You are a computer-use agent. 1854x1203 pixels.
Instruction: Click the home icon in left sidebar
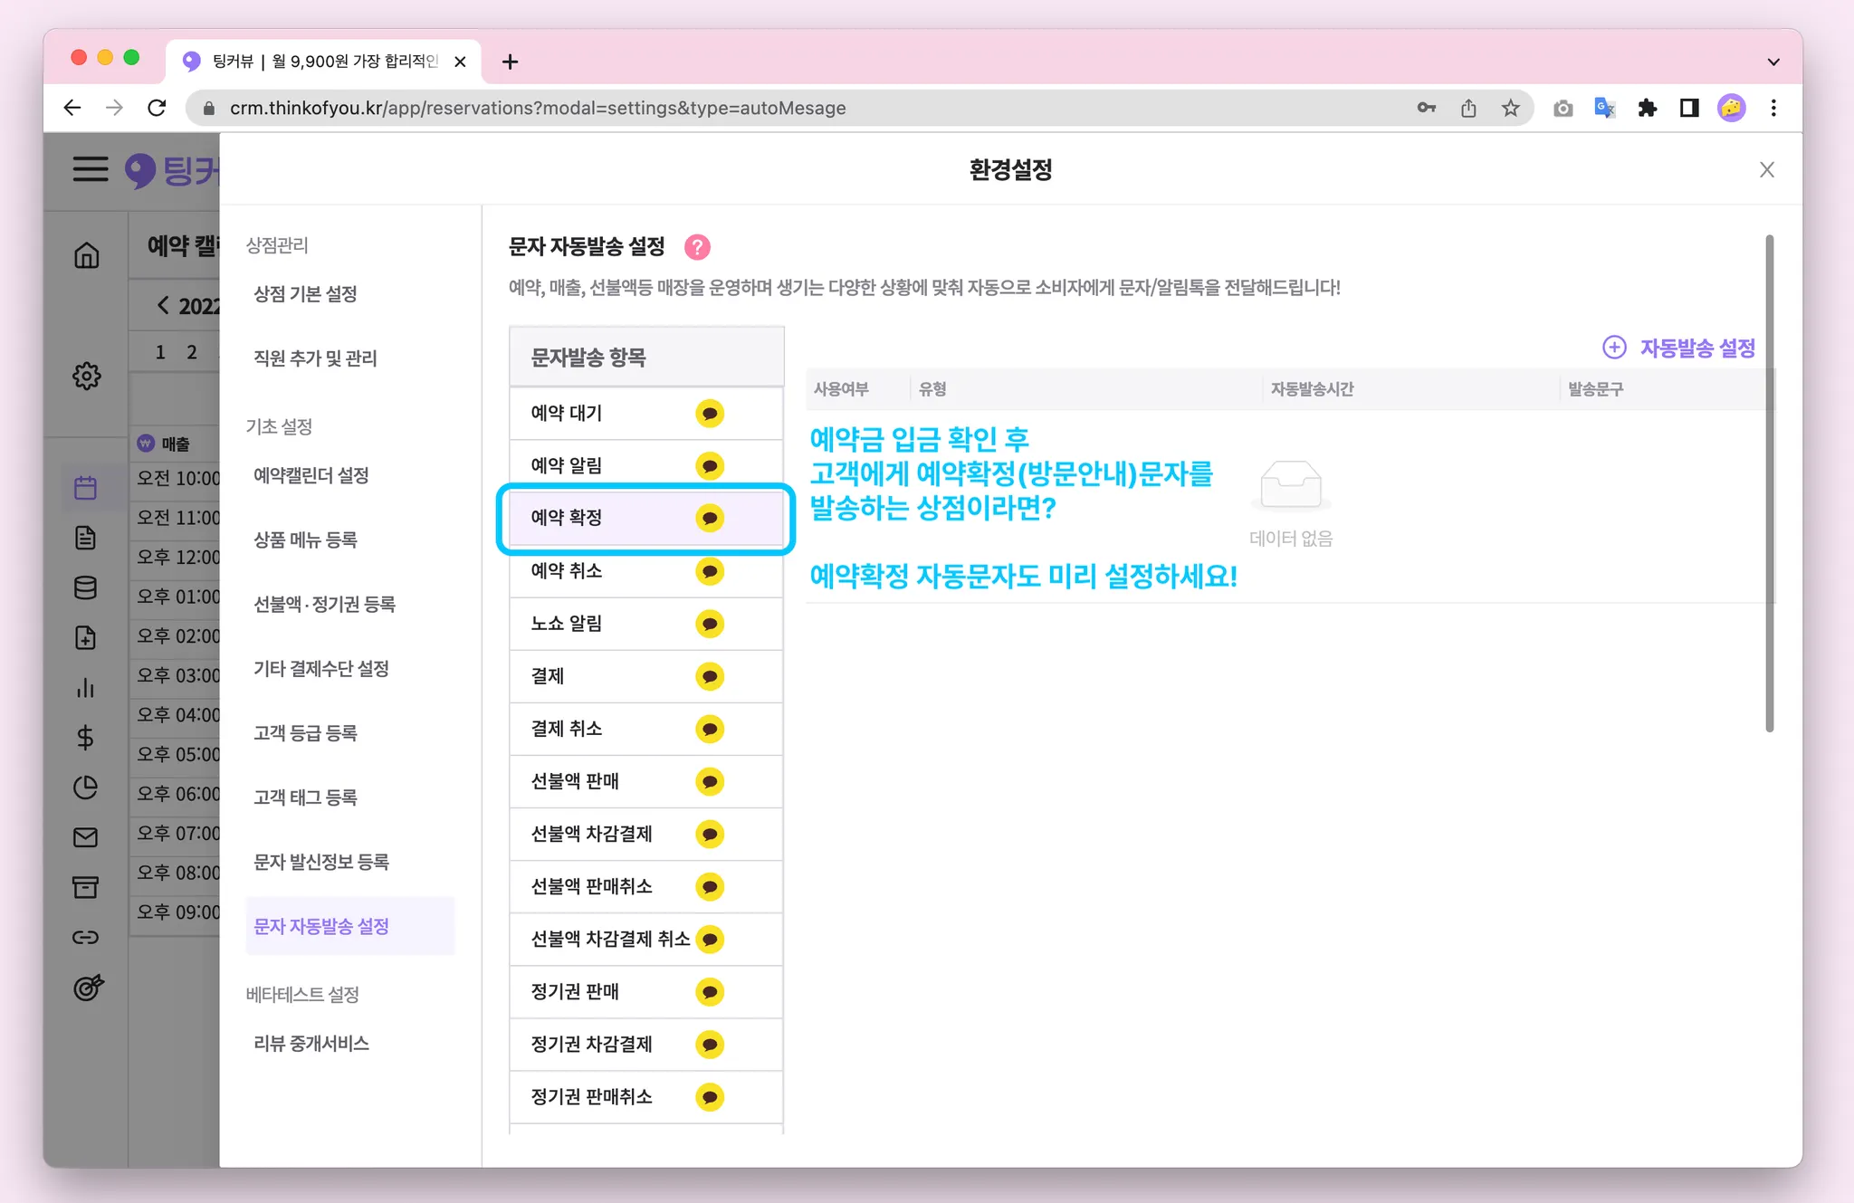pos(87,255)
